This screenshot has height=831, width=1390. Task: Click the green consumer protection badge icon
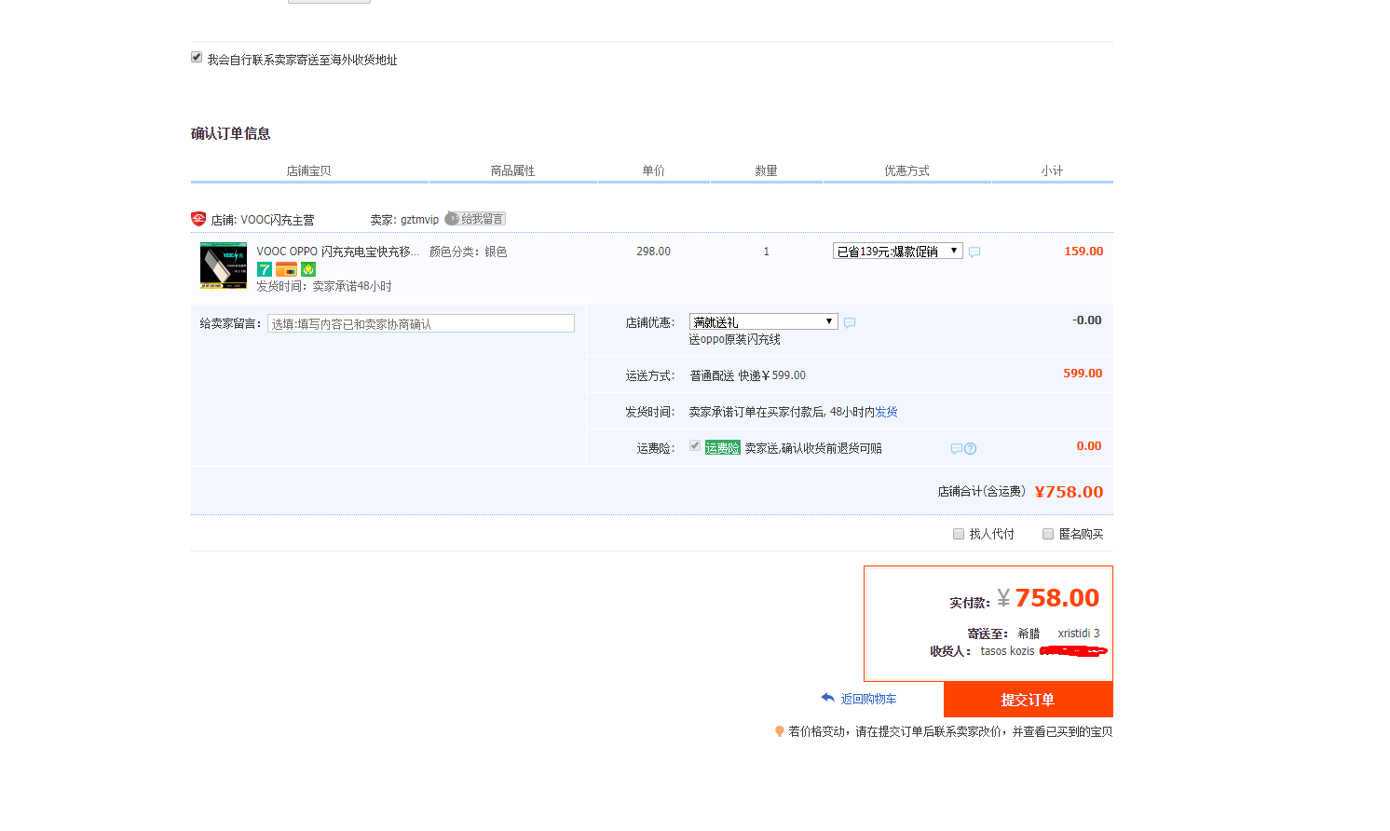(x=308, y=269)
